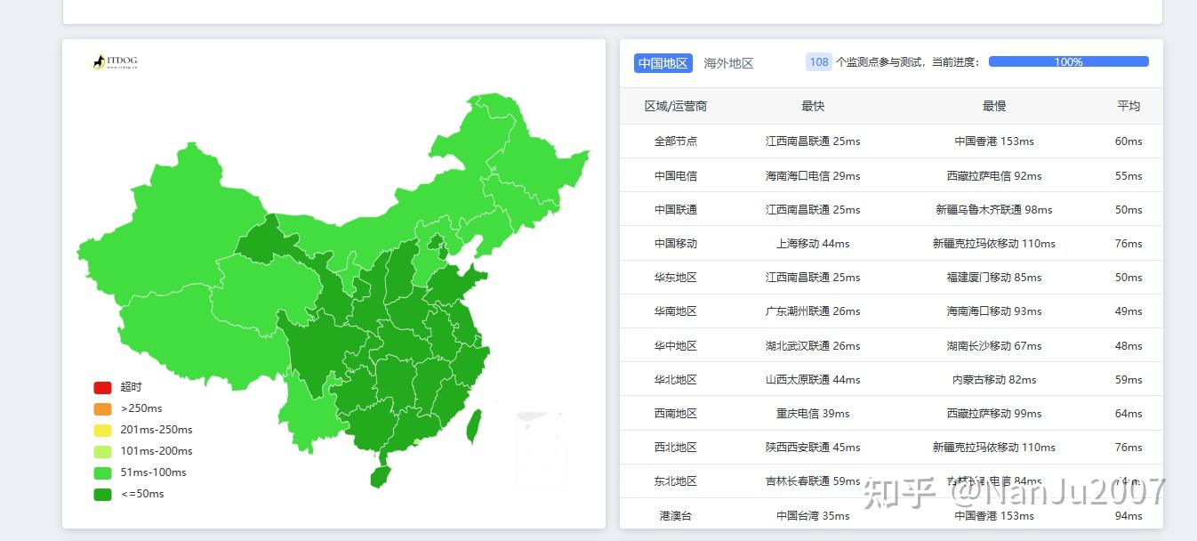
Task: Click the yellow 201ms-250ms legend swatch
Action: (x=100, y=430)
